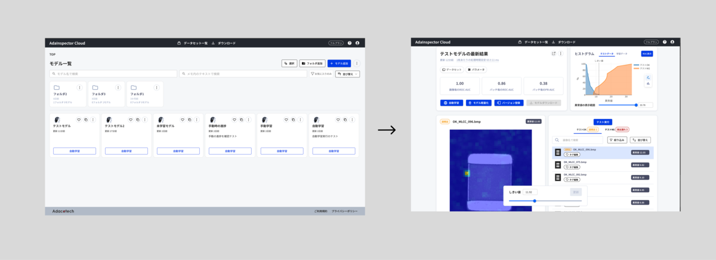Click copy icon on テストモデル2 card
Screen dimensions: 716x260
click(138, 120)
